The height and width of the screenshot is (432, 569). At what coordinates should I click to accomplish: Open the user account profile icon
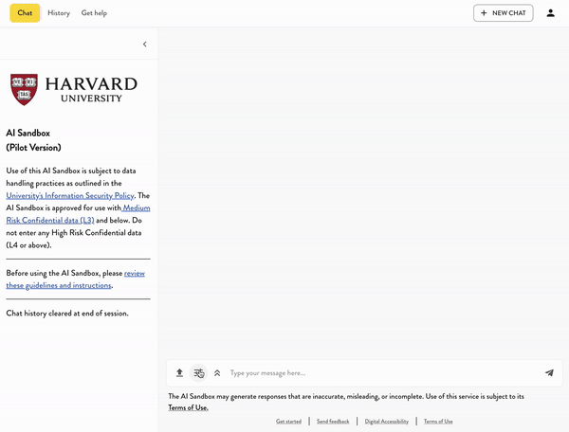550,13
